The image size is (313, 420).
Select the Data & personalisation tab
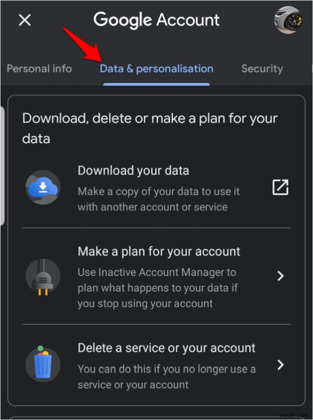[156, 69]
